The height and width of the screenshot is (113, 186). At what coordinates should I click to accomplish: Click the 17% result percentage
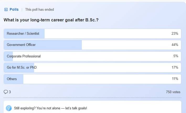(175, 68)
